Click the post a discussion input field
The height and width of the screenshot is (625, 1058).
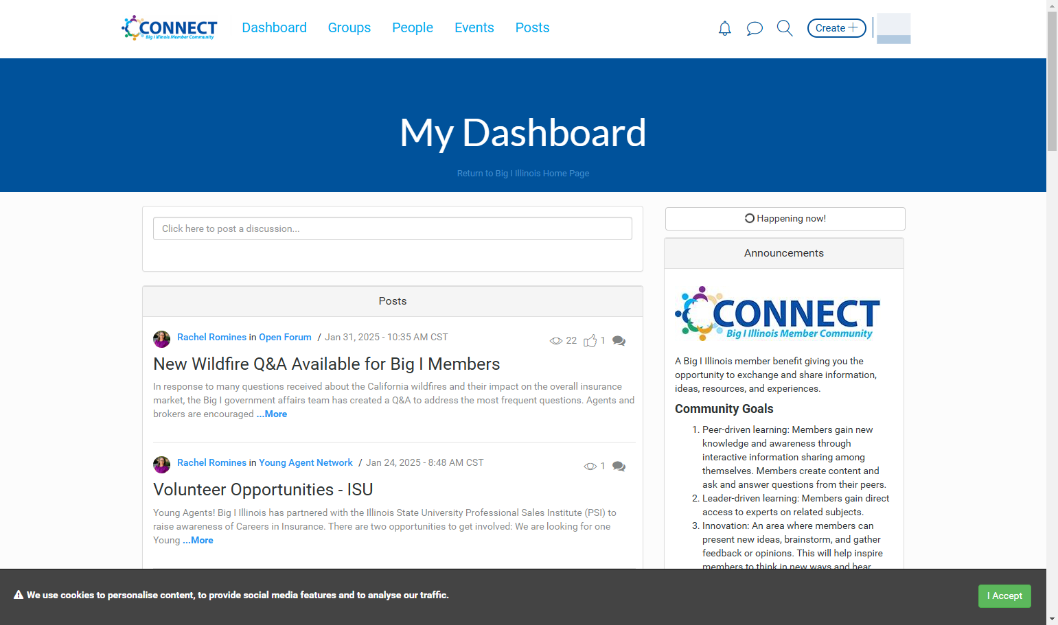[393, 228]
